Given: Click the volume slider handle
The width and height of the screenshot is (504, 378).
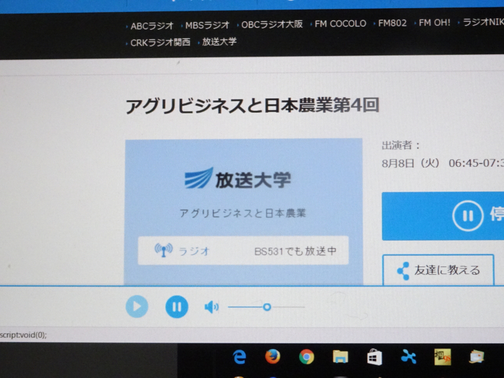Looking at the screenshot, I should tap(266, 307).
